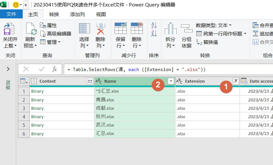Viewport: 273px width, 165px height.
Task: Select the Name cell in row 6
Action: [135, 134]
